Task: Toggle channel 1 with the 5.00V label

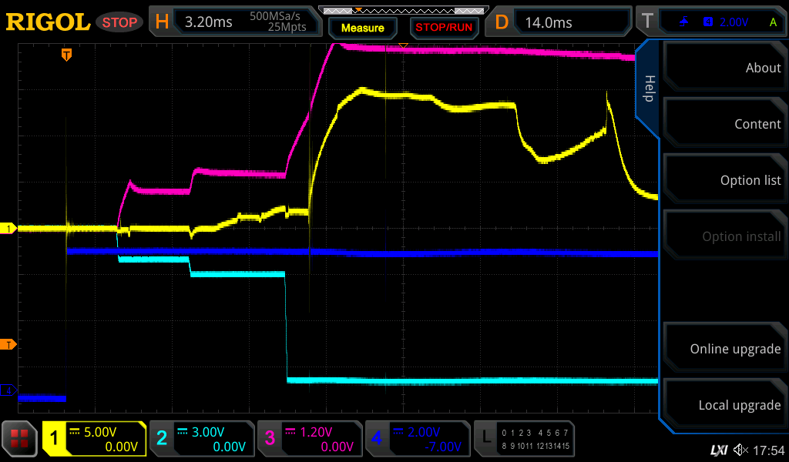Action: click(94, 439)
